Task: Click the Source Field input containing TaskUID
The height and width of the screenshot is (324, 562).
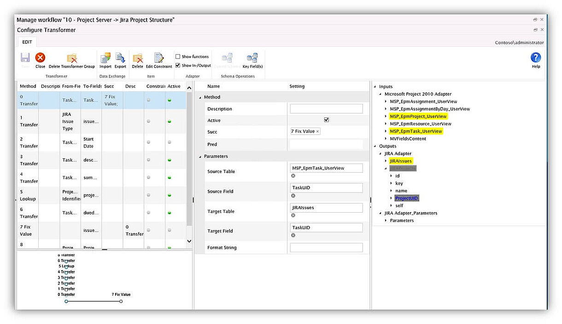Action: (326, 188)
